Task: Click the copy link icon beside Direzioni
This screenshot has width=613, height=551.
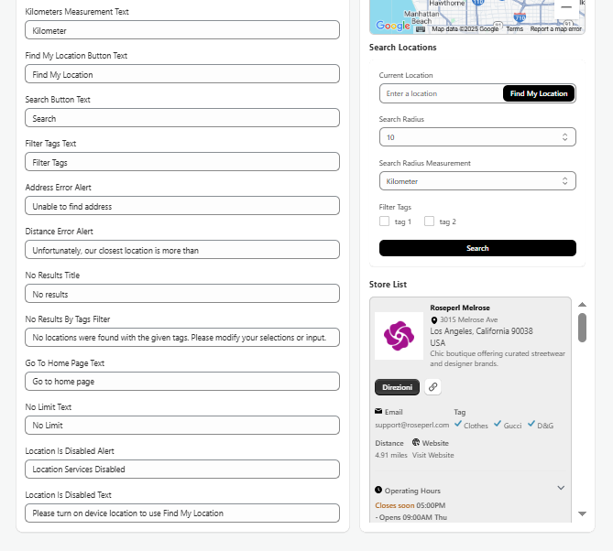Action: [x=433, y=387]
